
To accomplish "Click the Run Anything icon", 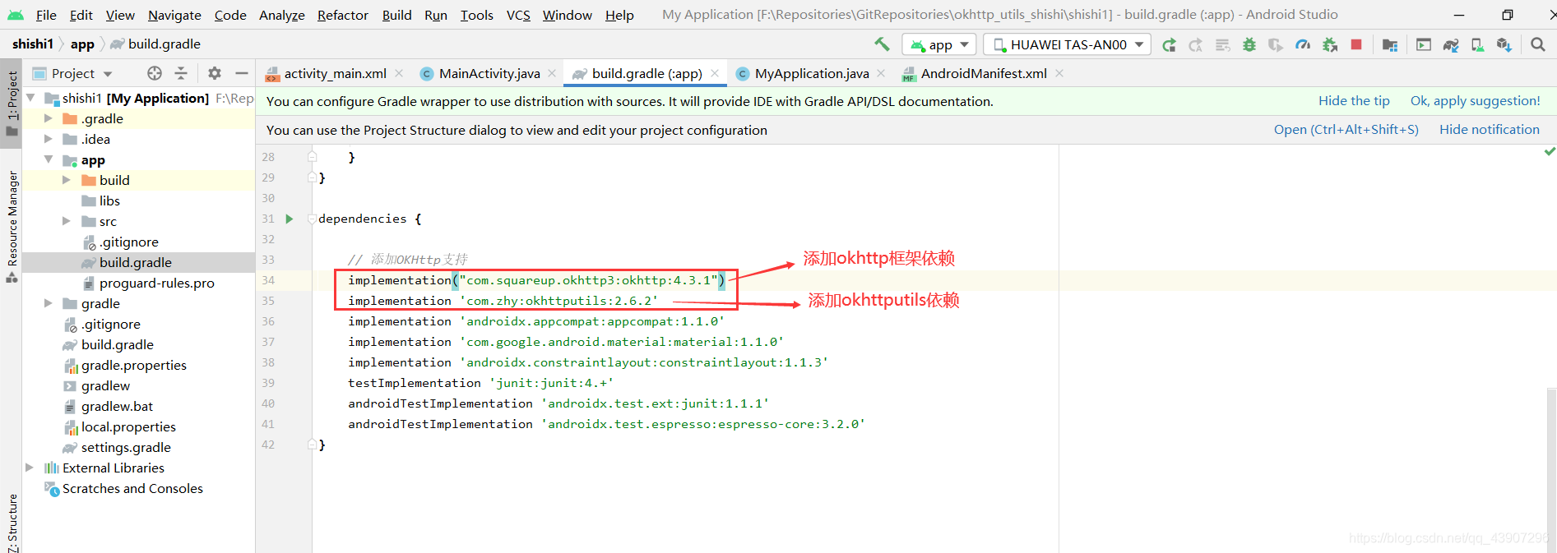I will click(1424, 44).
